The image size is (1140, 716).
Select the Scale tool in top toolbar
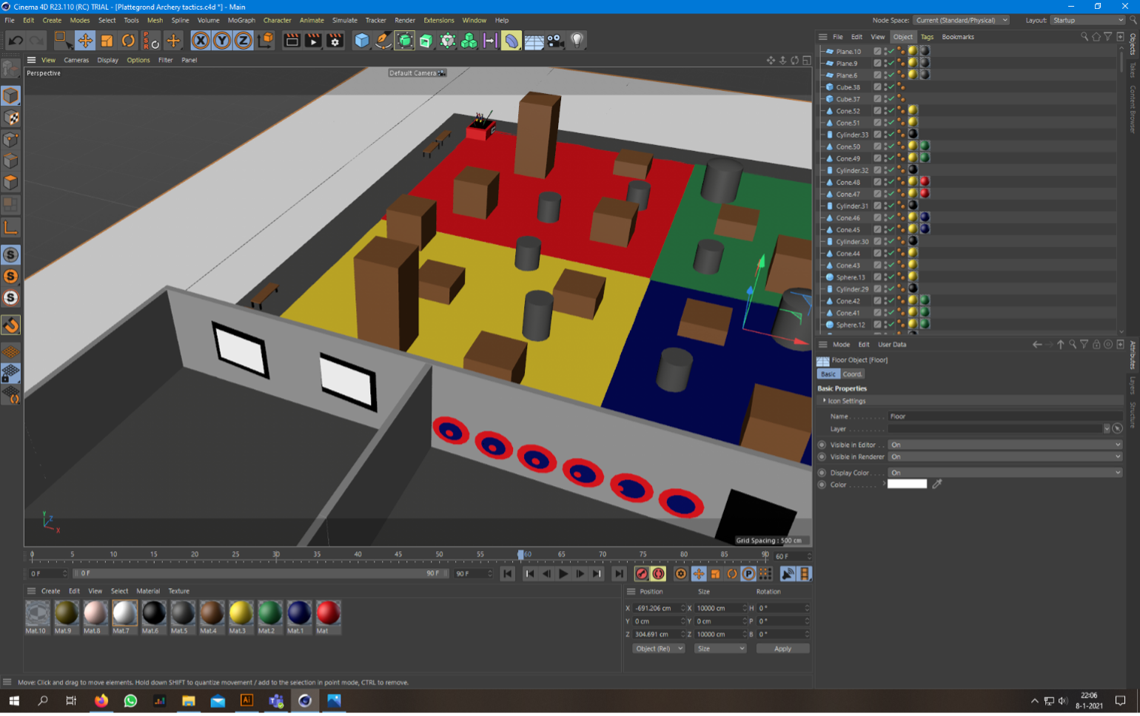107,41
